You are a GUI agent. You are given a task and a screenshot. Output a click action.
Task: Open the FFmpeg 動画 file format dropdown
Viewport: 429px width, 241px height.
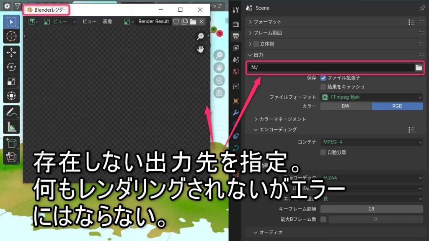(x=372, y=97)
